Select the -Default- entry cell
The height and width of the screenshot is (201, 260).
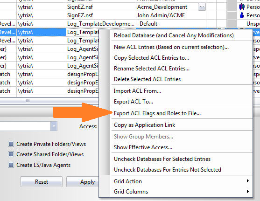(171, 24)
